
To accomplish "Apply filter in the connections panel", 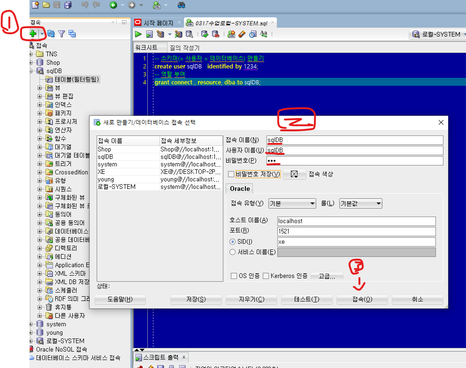I will pos(61,34).
